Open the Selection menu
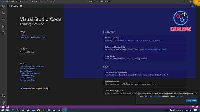The height and width of the screenshot is (112, 200). [20, 2]
